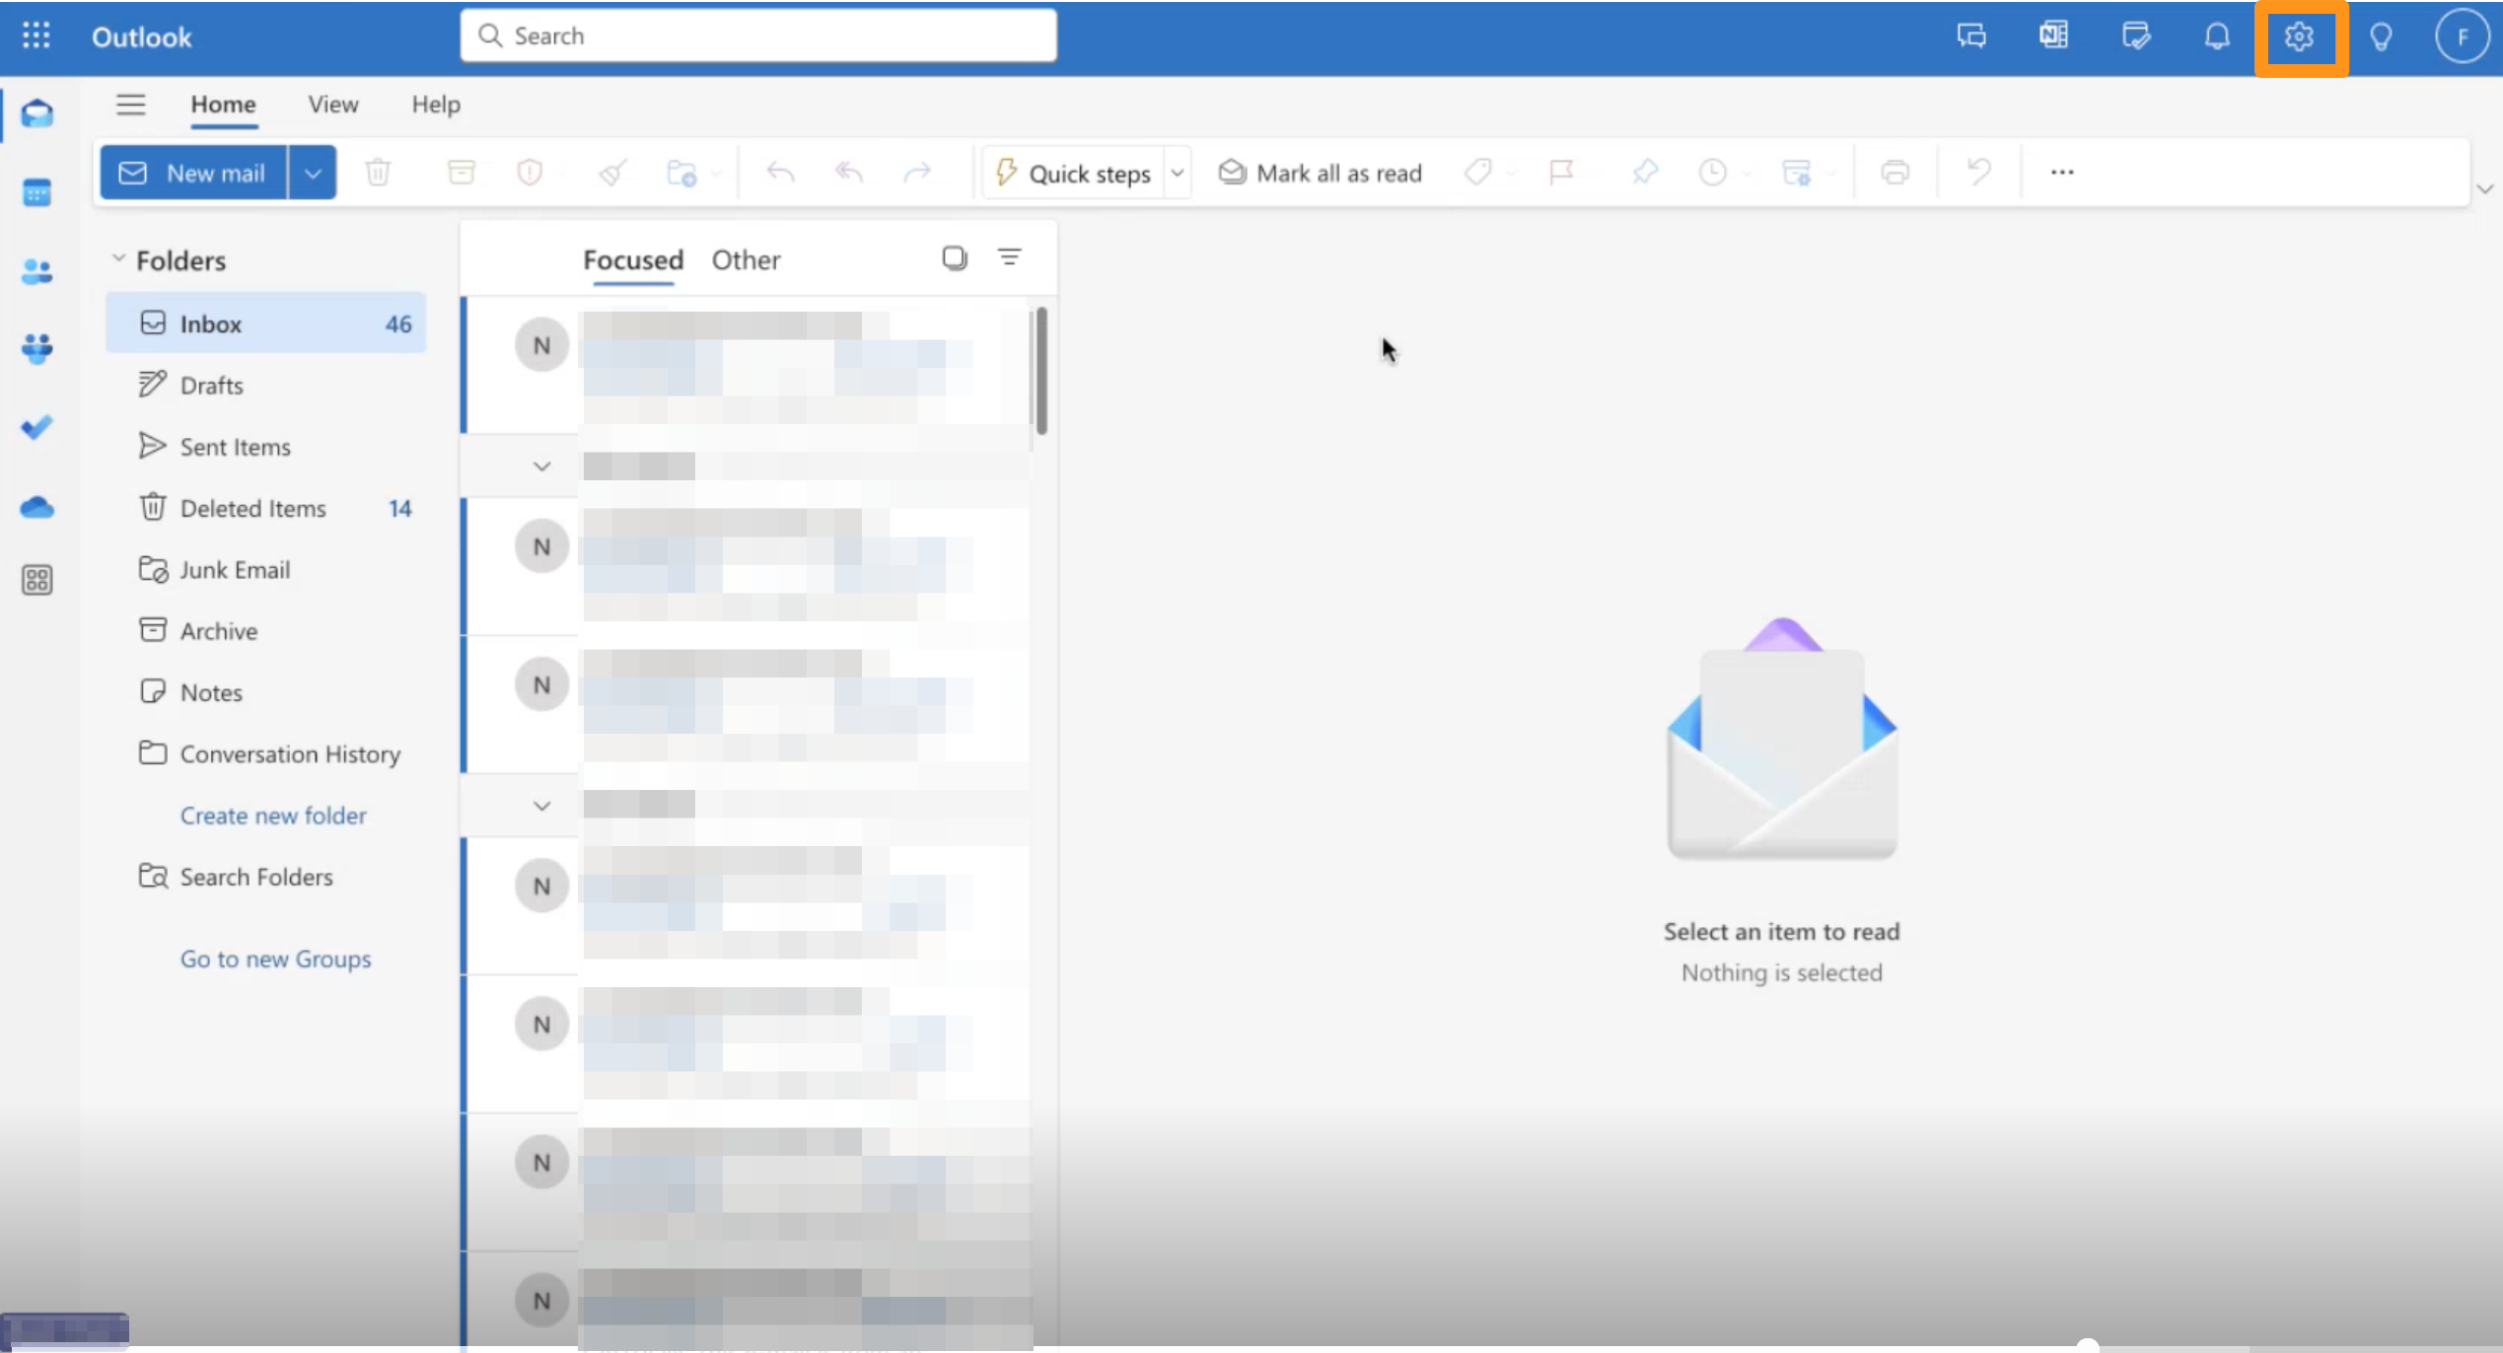Expand the ribbon with right-edge chevron

(x=2484, y=188)
